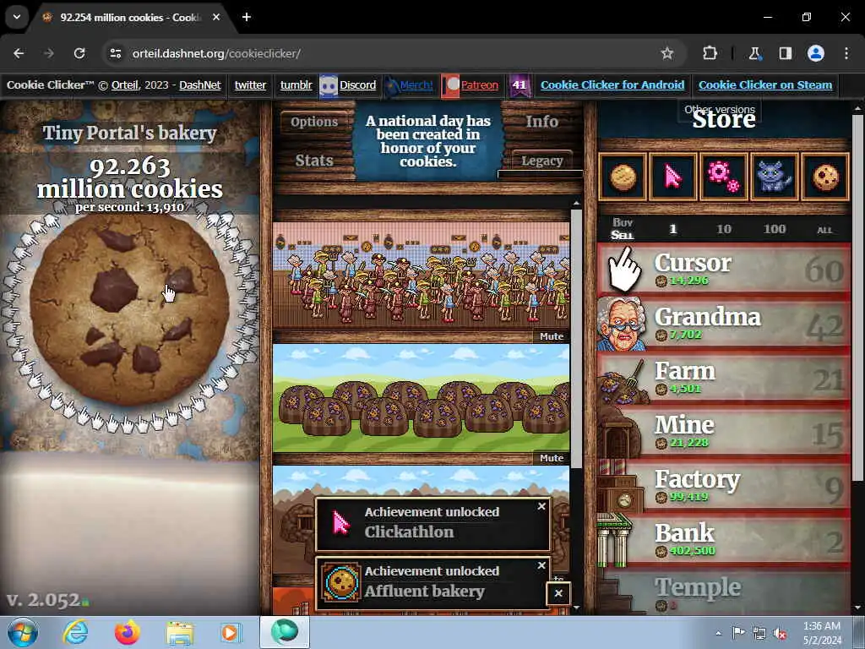This screenshot has width=865, height=649.
Task: Open the Windows Start menu
Action: tap(23, 632)
